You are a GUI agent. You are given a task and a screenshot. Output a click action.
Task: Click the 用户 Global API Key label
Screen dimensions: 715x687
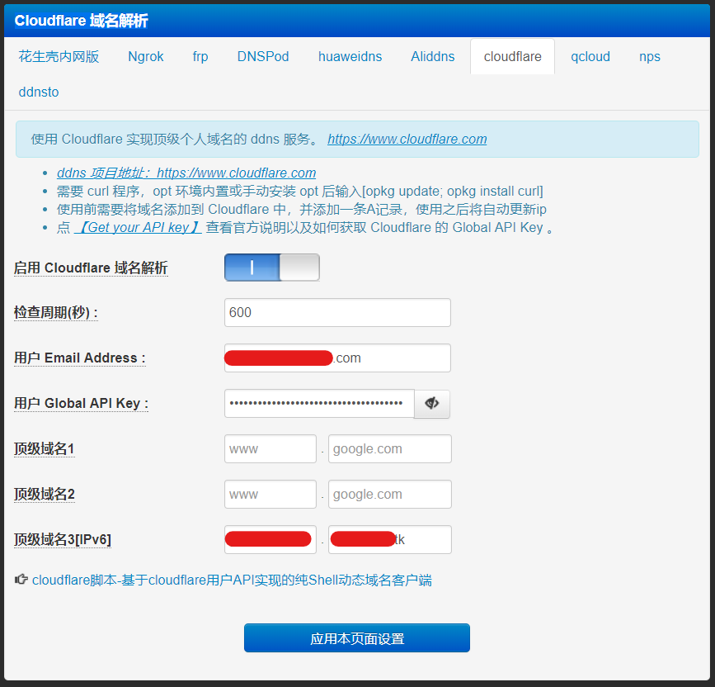[x=81, y=404]
